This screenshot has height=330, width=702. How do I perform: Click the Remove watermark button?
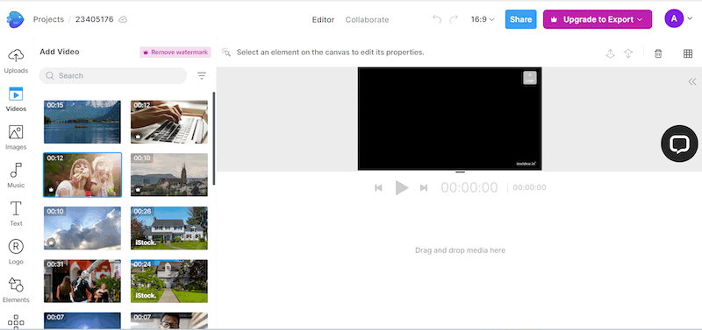[x=175, y=53]
